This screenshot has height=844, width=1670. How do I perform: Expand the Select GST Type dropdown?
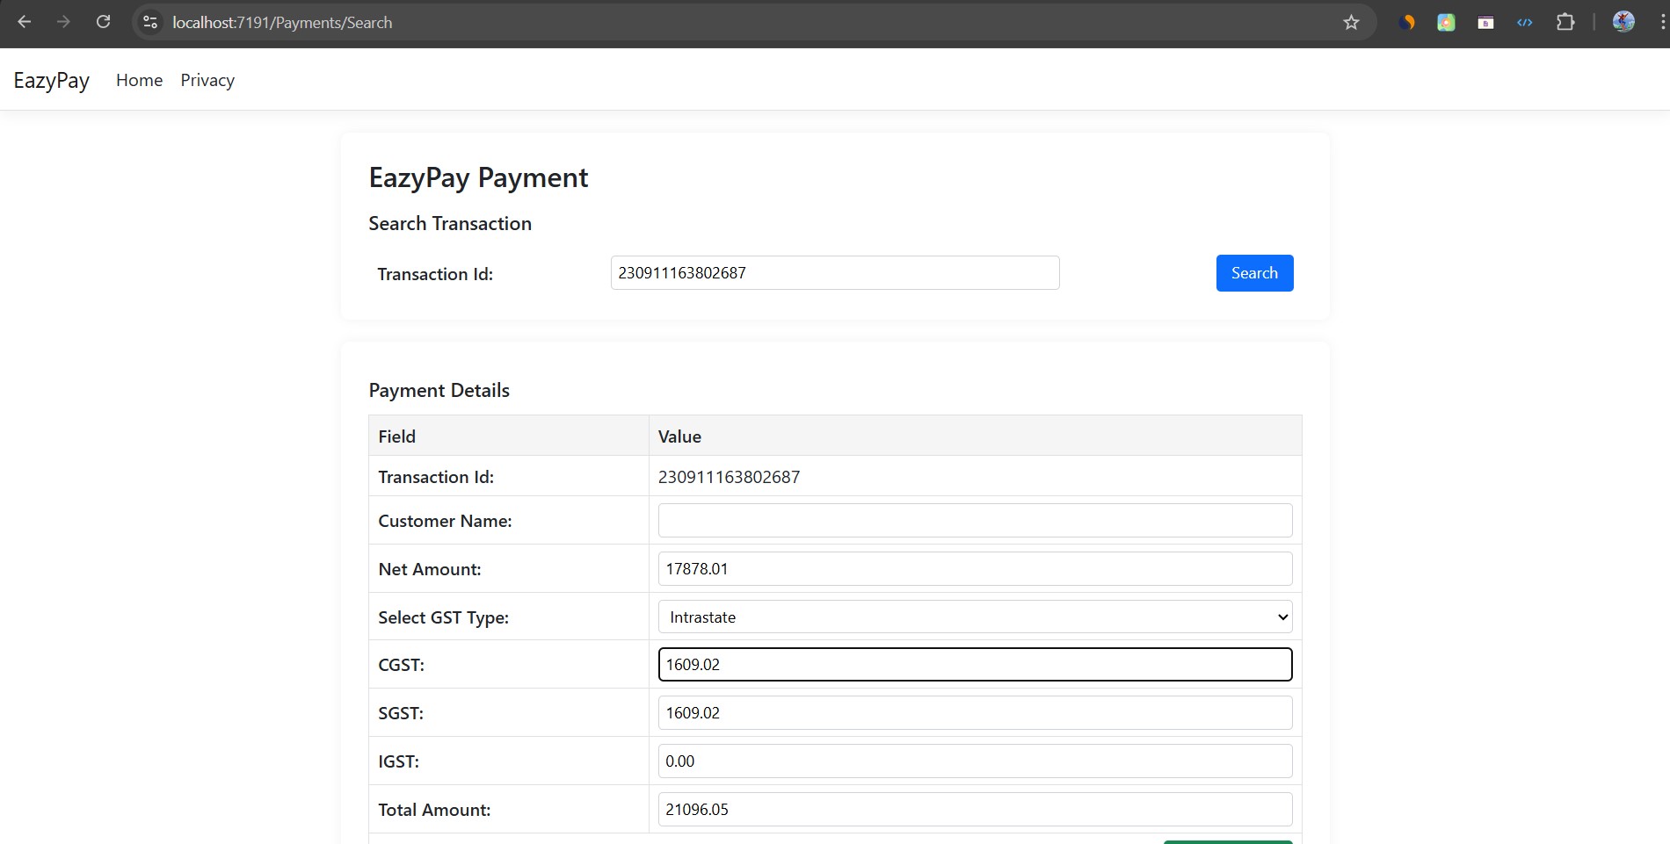(x=975, y=617)
